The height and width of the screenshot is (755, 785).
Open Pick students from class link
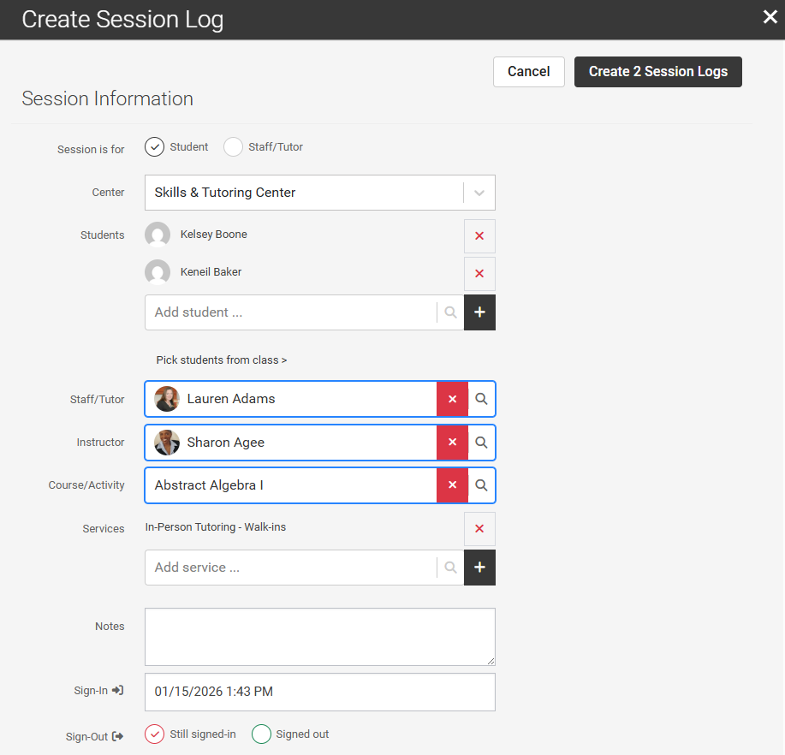click(221, 360)
